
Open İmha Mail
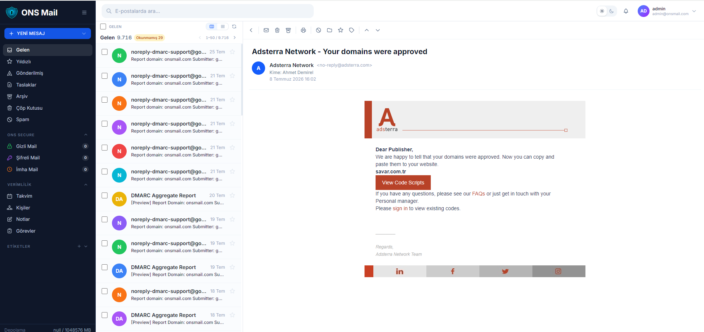[47, 169]
